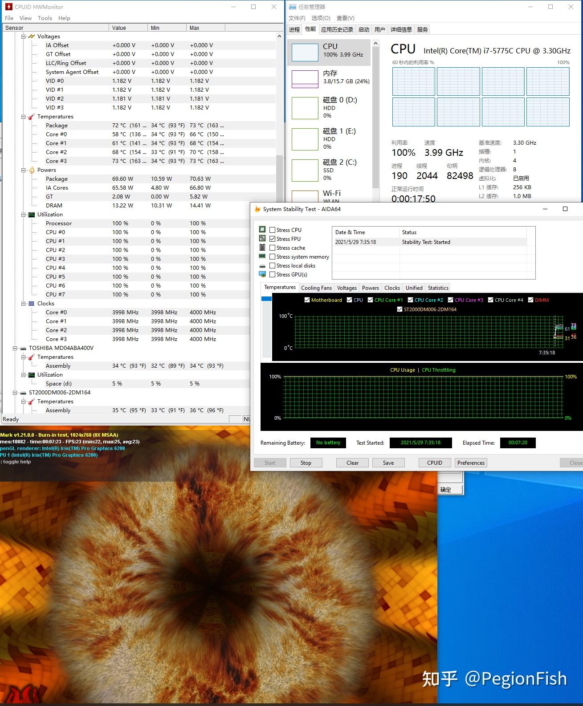Toggle CPU Core #1 graph checkbox

pyautogui.click(x=370, y=300)
